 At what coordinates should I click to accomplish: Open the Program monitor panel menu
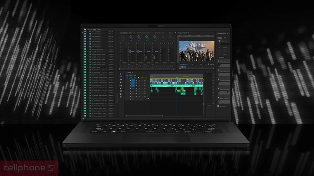(x=189, y=33)
